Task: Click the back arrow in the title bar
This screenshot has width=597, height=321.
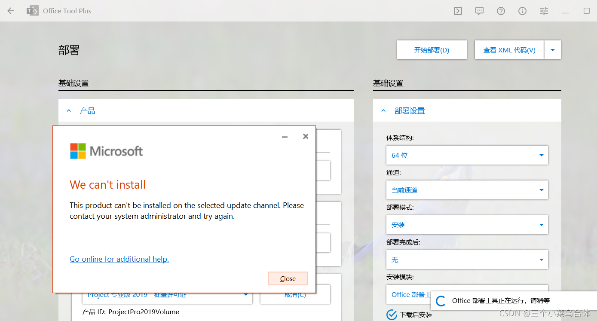Action: click(11, 11)
